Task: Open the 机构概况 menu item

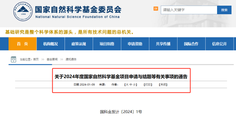Action: point(50,44)
